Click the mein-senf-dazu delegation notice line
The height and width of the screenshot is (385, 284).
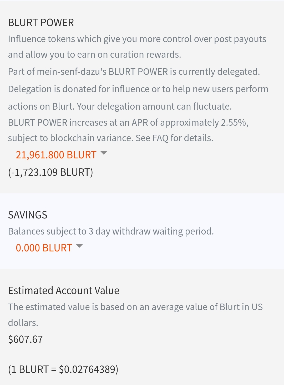coord(134,72)
